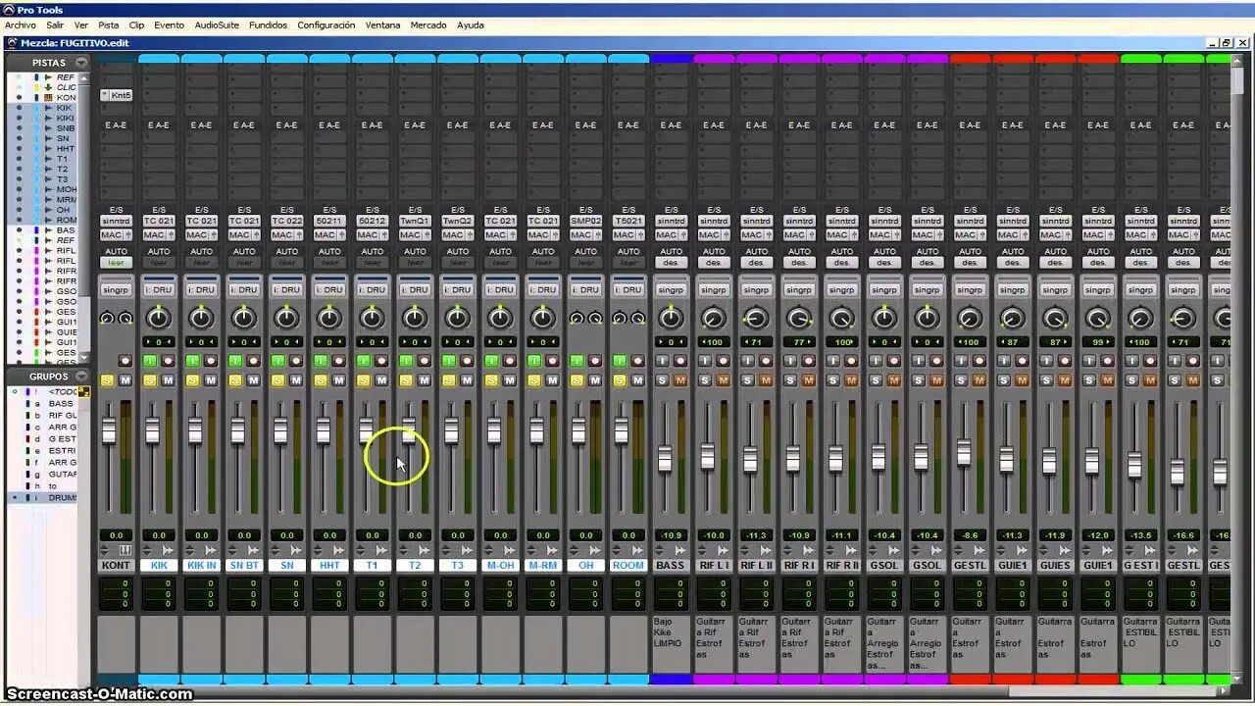Viewport: 1255px width, 706px height.
Task: Click the blue color bar above the BASS channel
Action: [671, 59]
